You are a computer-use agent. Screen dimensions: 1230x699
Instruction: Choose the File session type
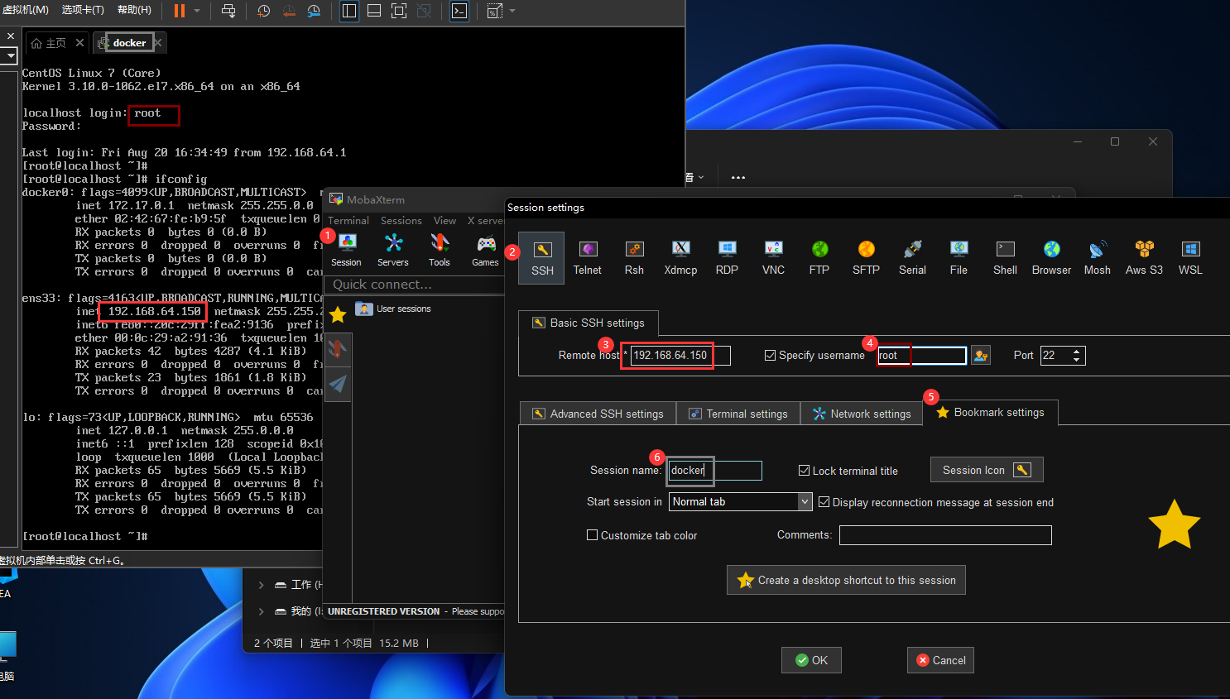(x=959, y=258)
